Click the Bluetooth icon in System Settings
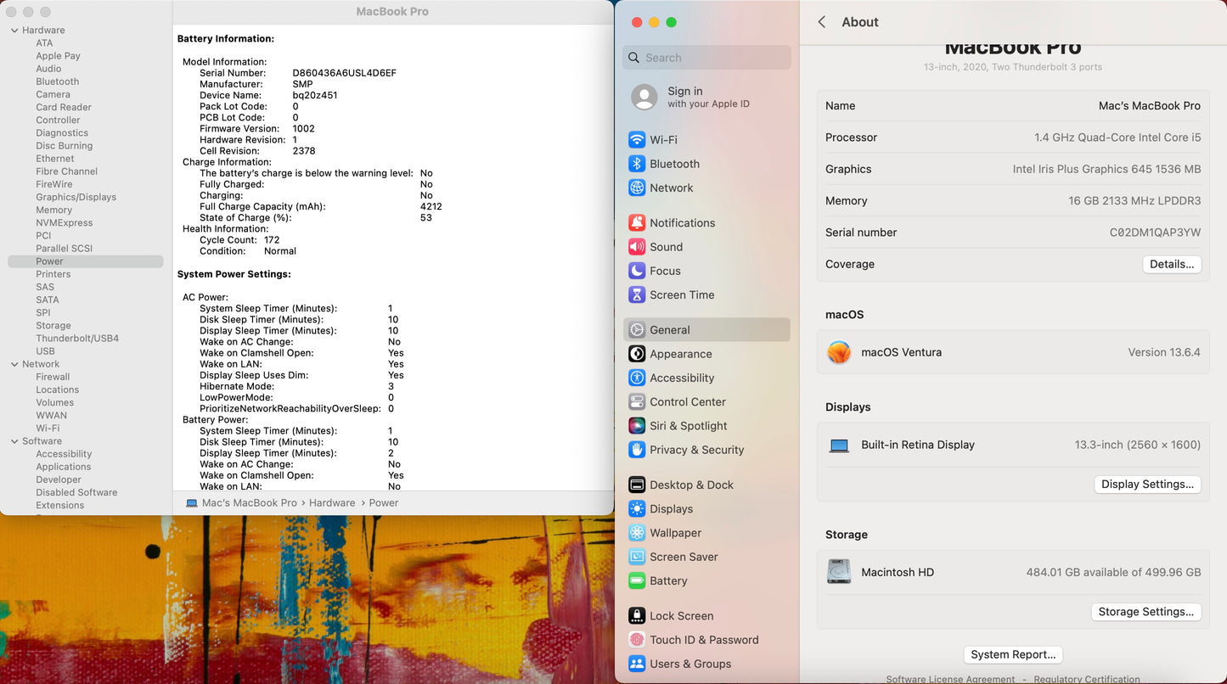 coord(637,164)
